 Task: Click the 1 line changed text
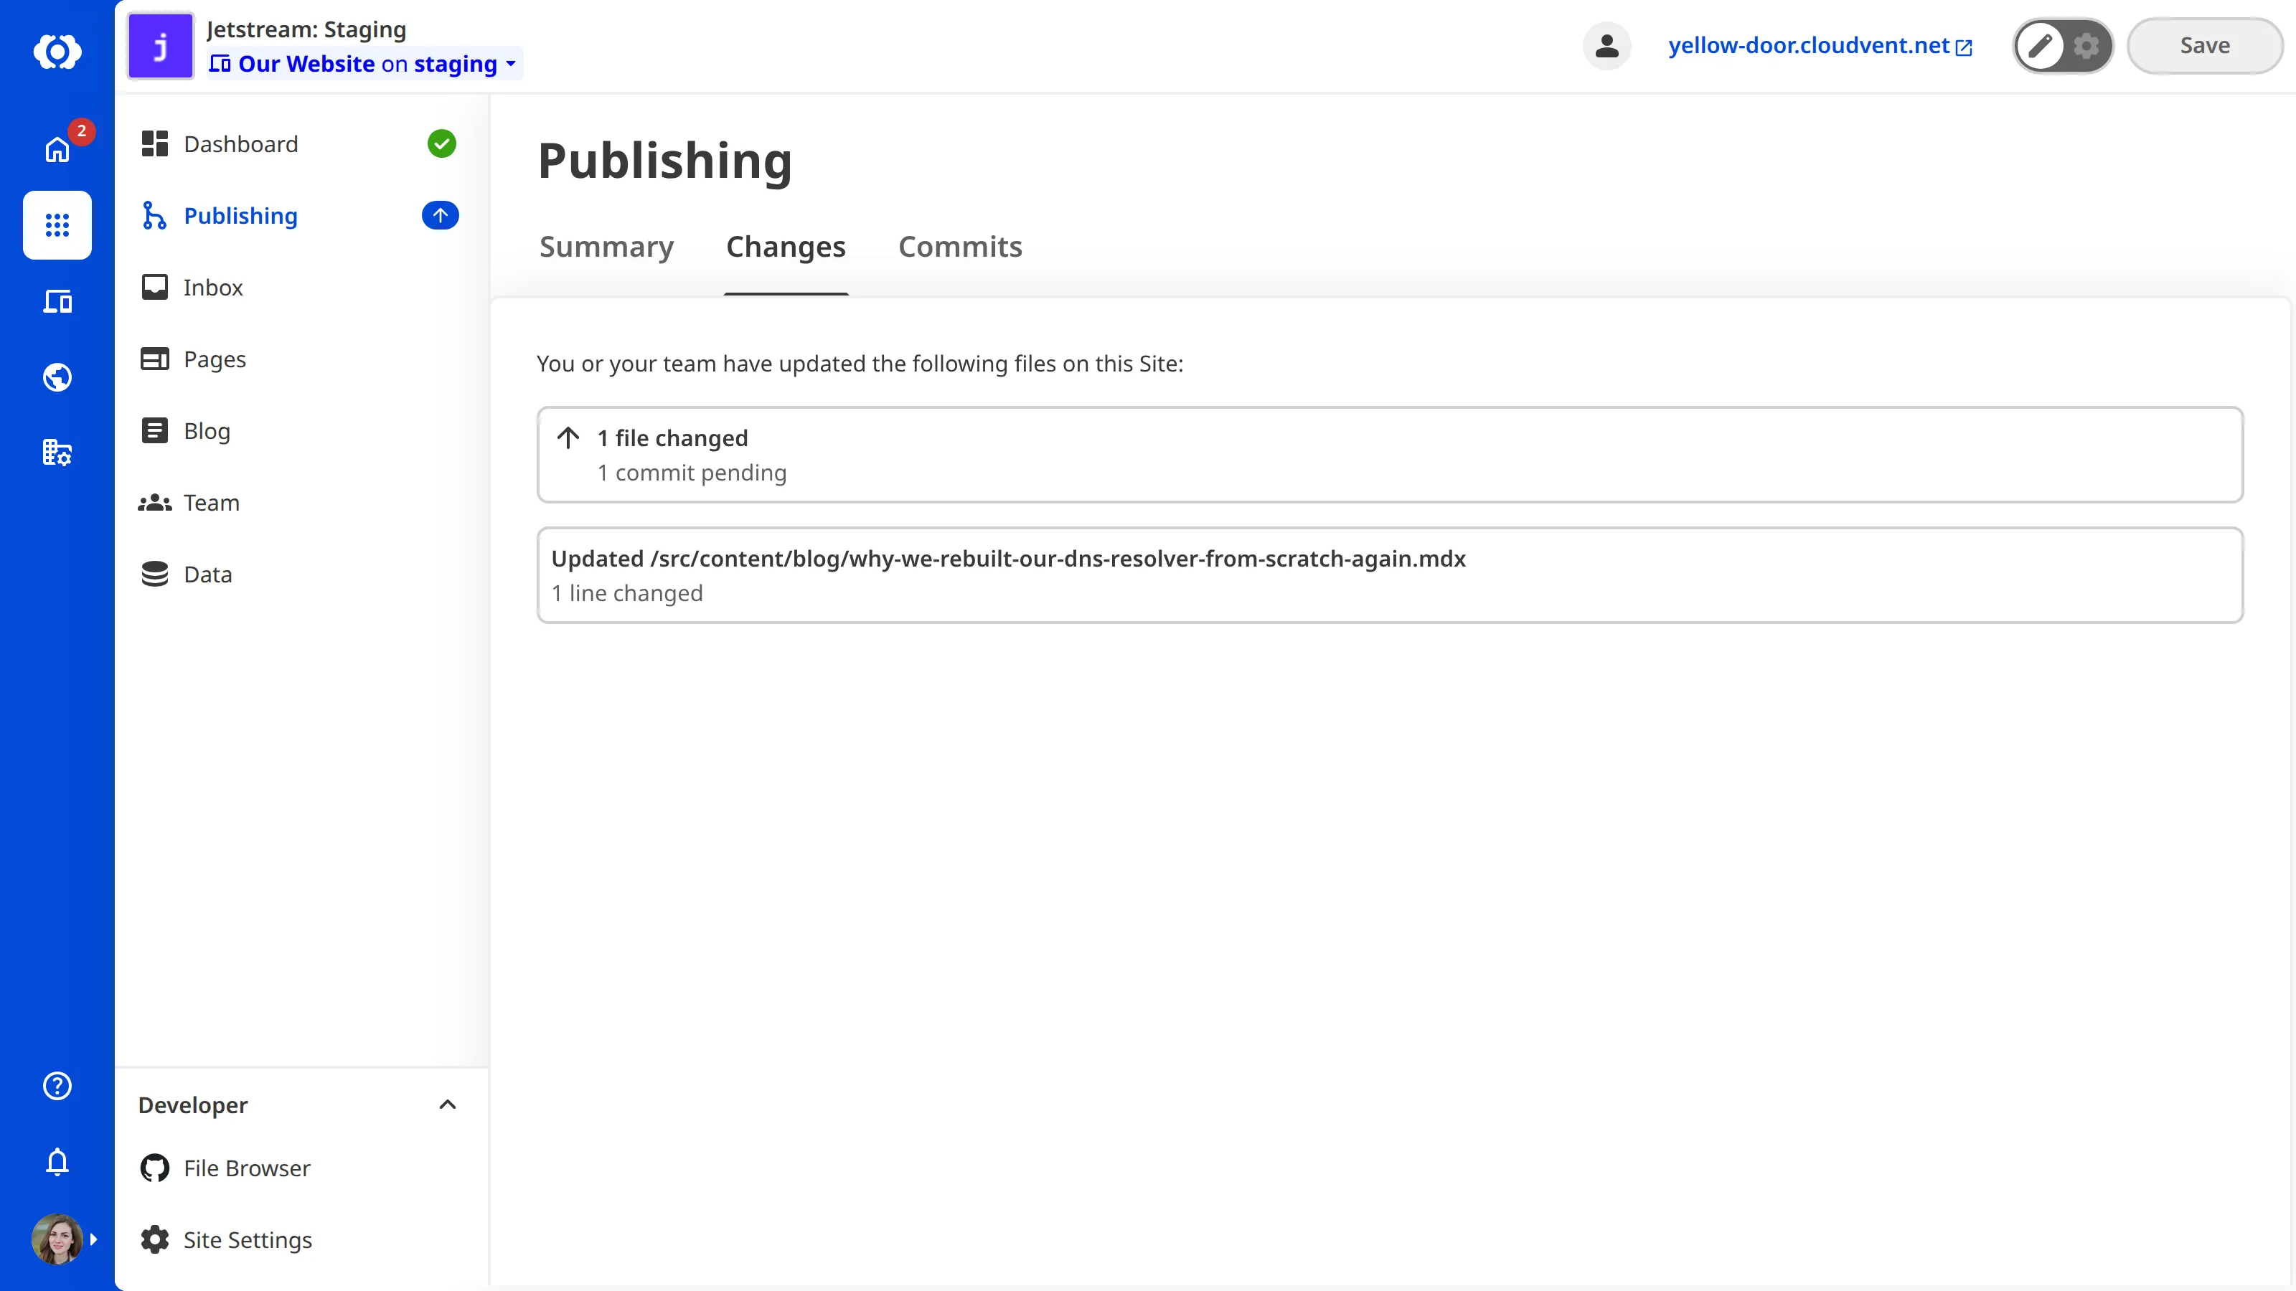[x=626, y=593]
